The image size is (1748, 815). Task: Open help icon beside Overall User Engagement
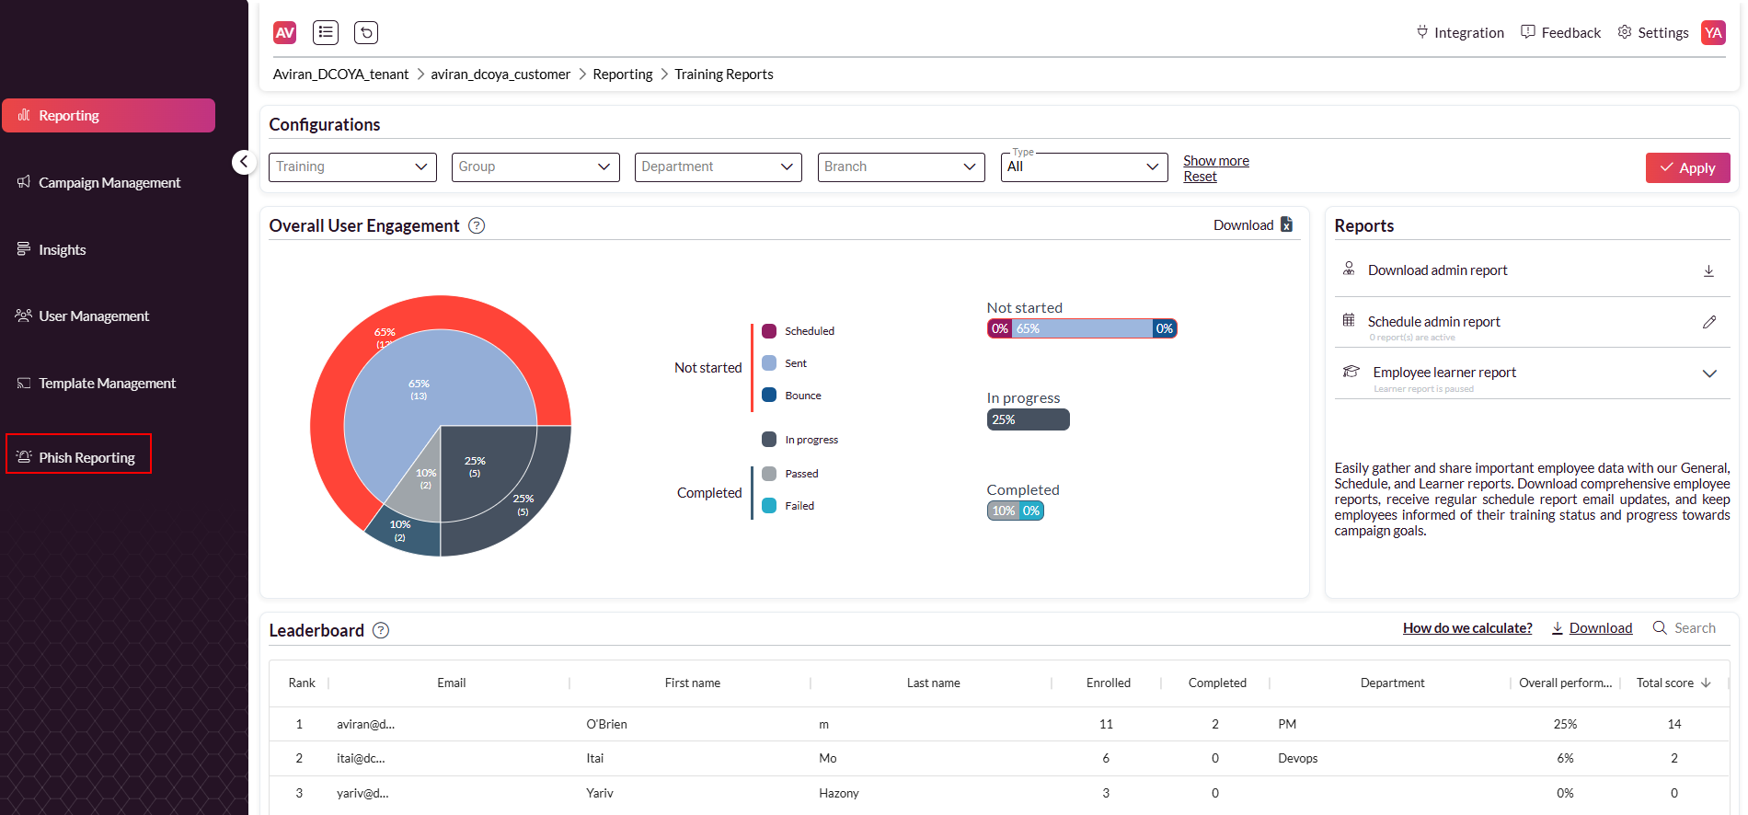coord(477,226)
